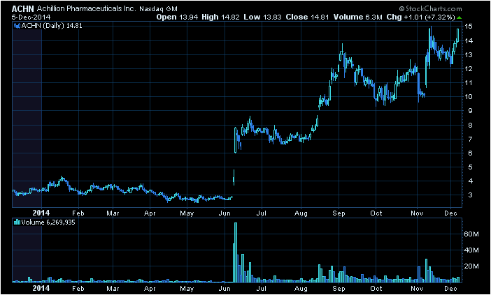
Task: Click the isolated June gap candlestick near 4
Action: (234, 178)
